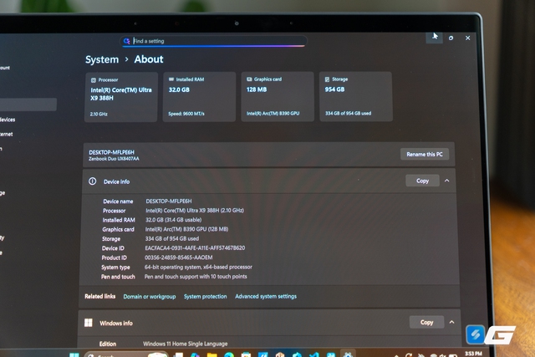Select Device name value DESKTOP-MFLPE6H
The width and height of the screenshot is (535, 357).
point(169,201)
